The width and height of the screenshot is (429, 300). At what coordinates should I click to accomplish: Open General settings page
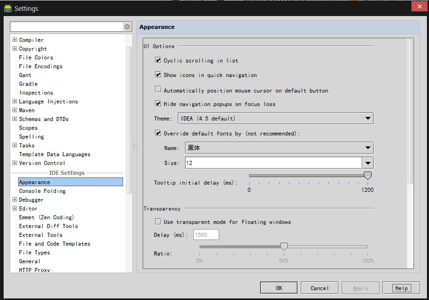click(29, 261)
